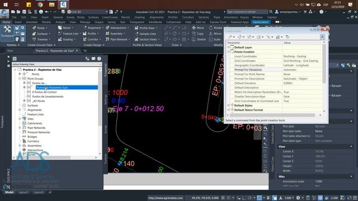The image size is (358, 201).
Task: Click the Alignment point creation icon
Action: coord(250,37)
